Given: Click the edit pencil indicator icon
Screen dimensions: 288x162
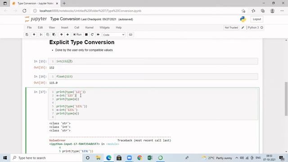Looking at the screenshot, I should pos(243,27).
